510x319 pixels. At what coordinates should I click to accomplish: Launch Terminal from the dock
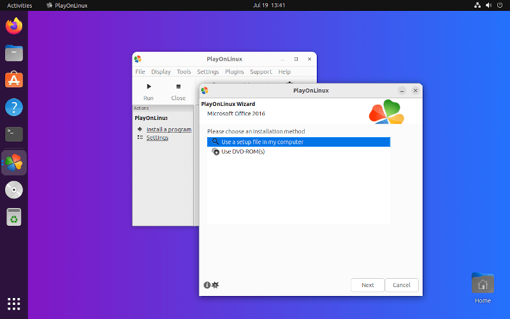tap(14, 135)
